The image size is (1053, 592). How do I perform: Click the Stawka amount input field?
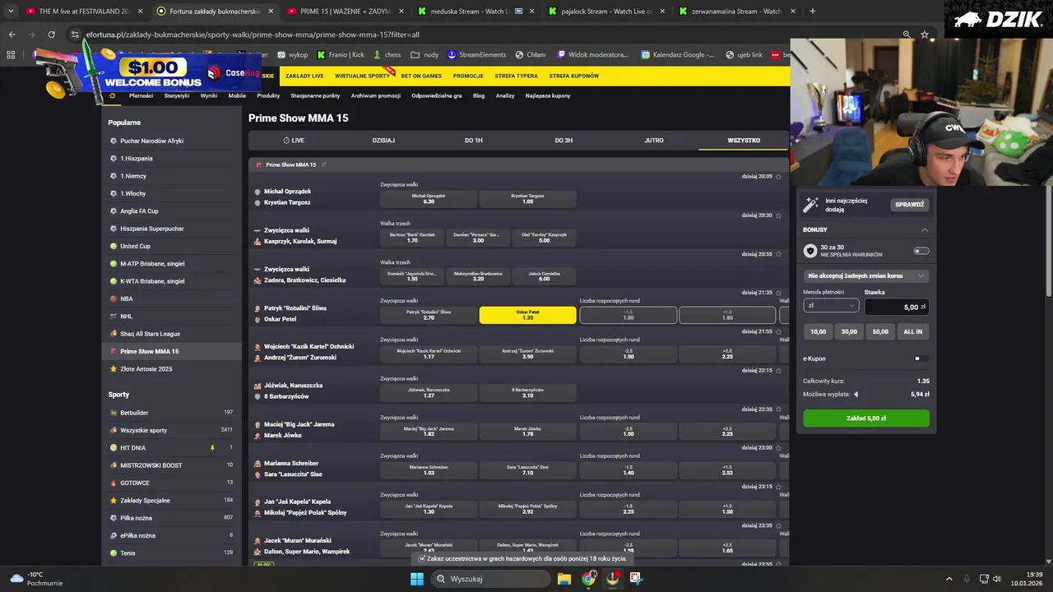897,307
